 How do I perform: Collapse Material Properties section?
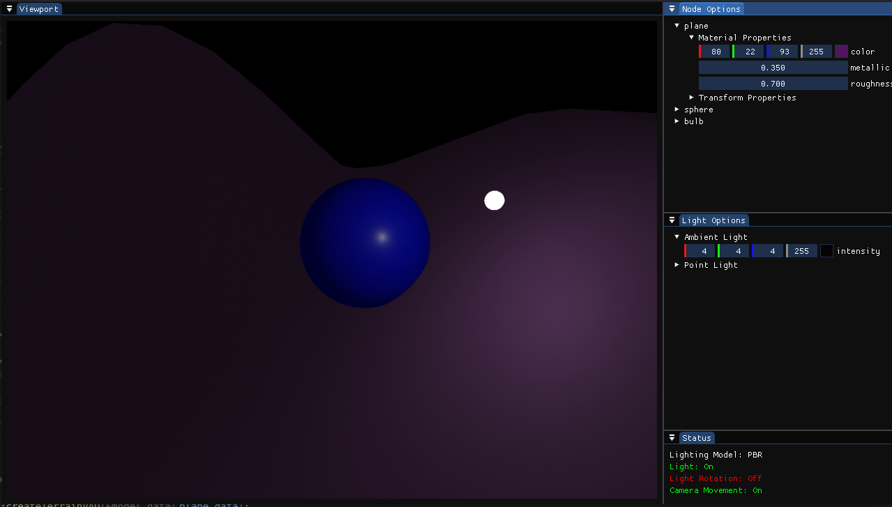point(691,38)
